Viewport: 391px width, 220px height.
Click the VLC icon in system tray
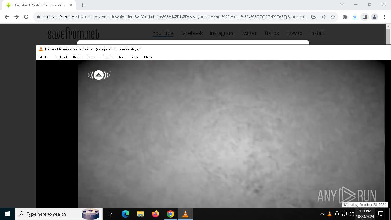click(x=329, y=214)
